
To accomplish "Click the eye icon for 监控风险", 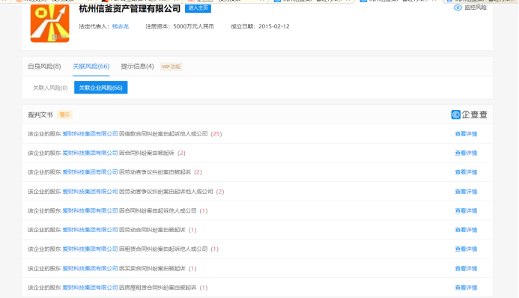I will (x=458, y=7).
